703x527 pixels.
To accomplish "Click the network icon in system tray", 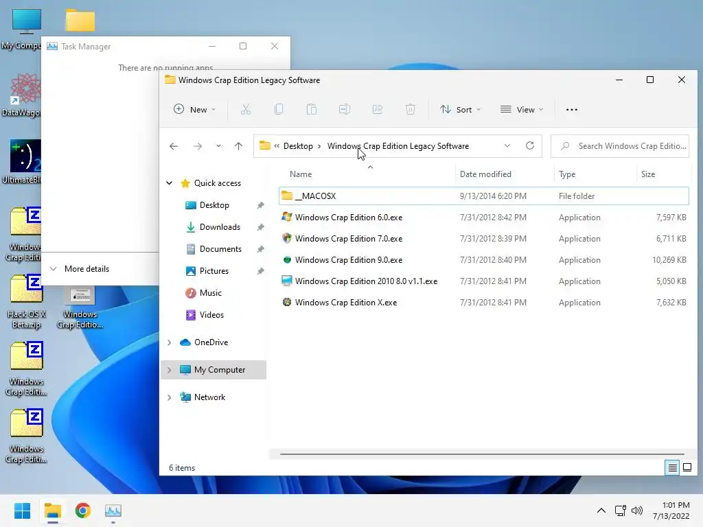I will point(621,511).
